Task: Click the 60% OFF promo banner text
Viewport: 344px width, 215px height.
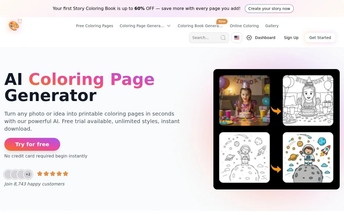Action: (x=146, y=9)
